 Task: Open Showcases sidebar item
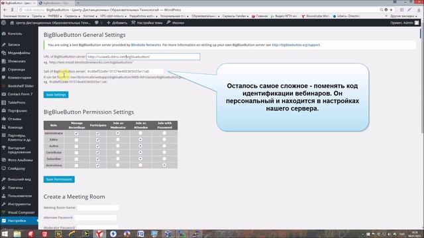pyautogui.click(x=17, y=61)
